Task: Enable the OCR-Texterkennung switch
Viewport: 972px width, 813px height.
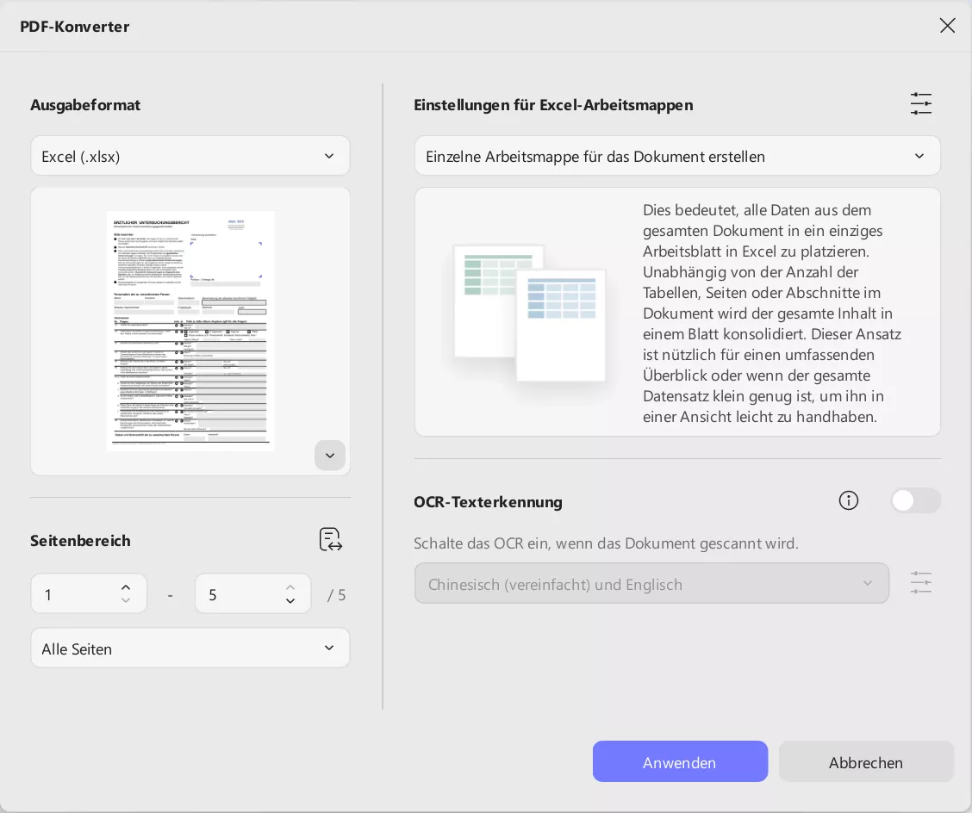Action: point(916,500)
